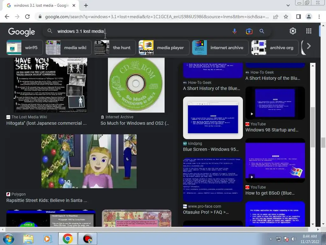Open a new tab with plus button

86,6
